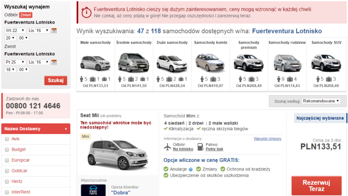Image resolution: width=348 pixels, height=196 pixels.
Task: Click Seat Mii car title
Action: tap(89, 115)
